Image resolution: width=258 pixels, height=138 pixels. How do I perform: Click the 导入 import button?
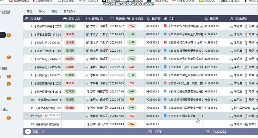click(42, 11)
